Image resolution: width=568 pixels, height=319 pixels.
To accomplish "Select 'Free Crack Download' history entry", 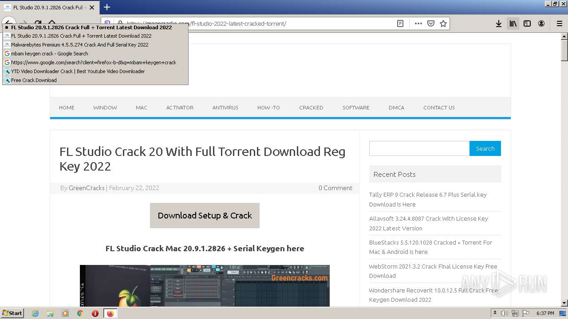I will (95, 80).
